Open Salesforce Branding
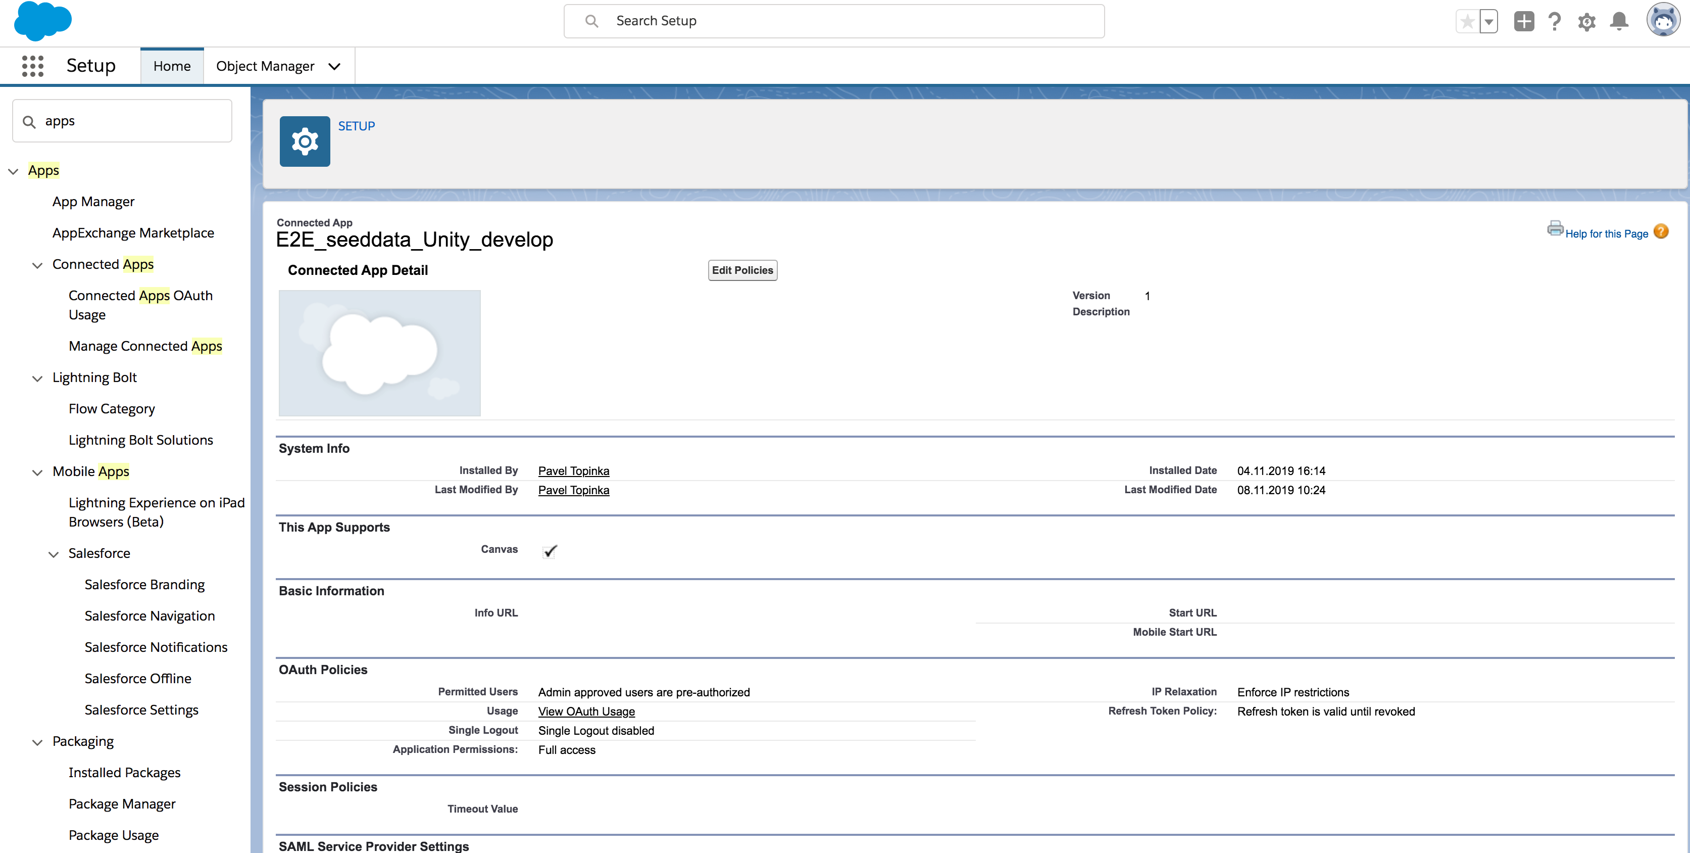 (144, 585)
